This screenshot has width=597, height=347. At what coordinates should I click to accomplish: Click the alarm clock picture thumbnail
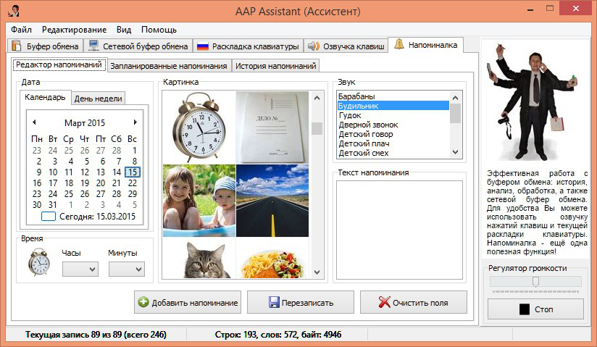click(199, 127)
